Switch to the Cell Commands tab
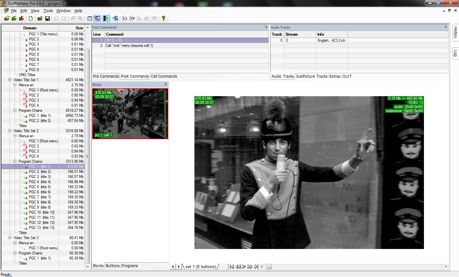 (164, 76)
